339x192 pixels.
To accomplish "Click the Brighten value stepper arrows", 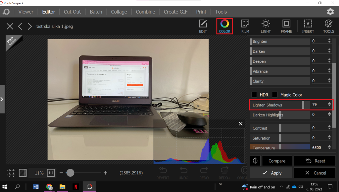I will pos(329,41).
